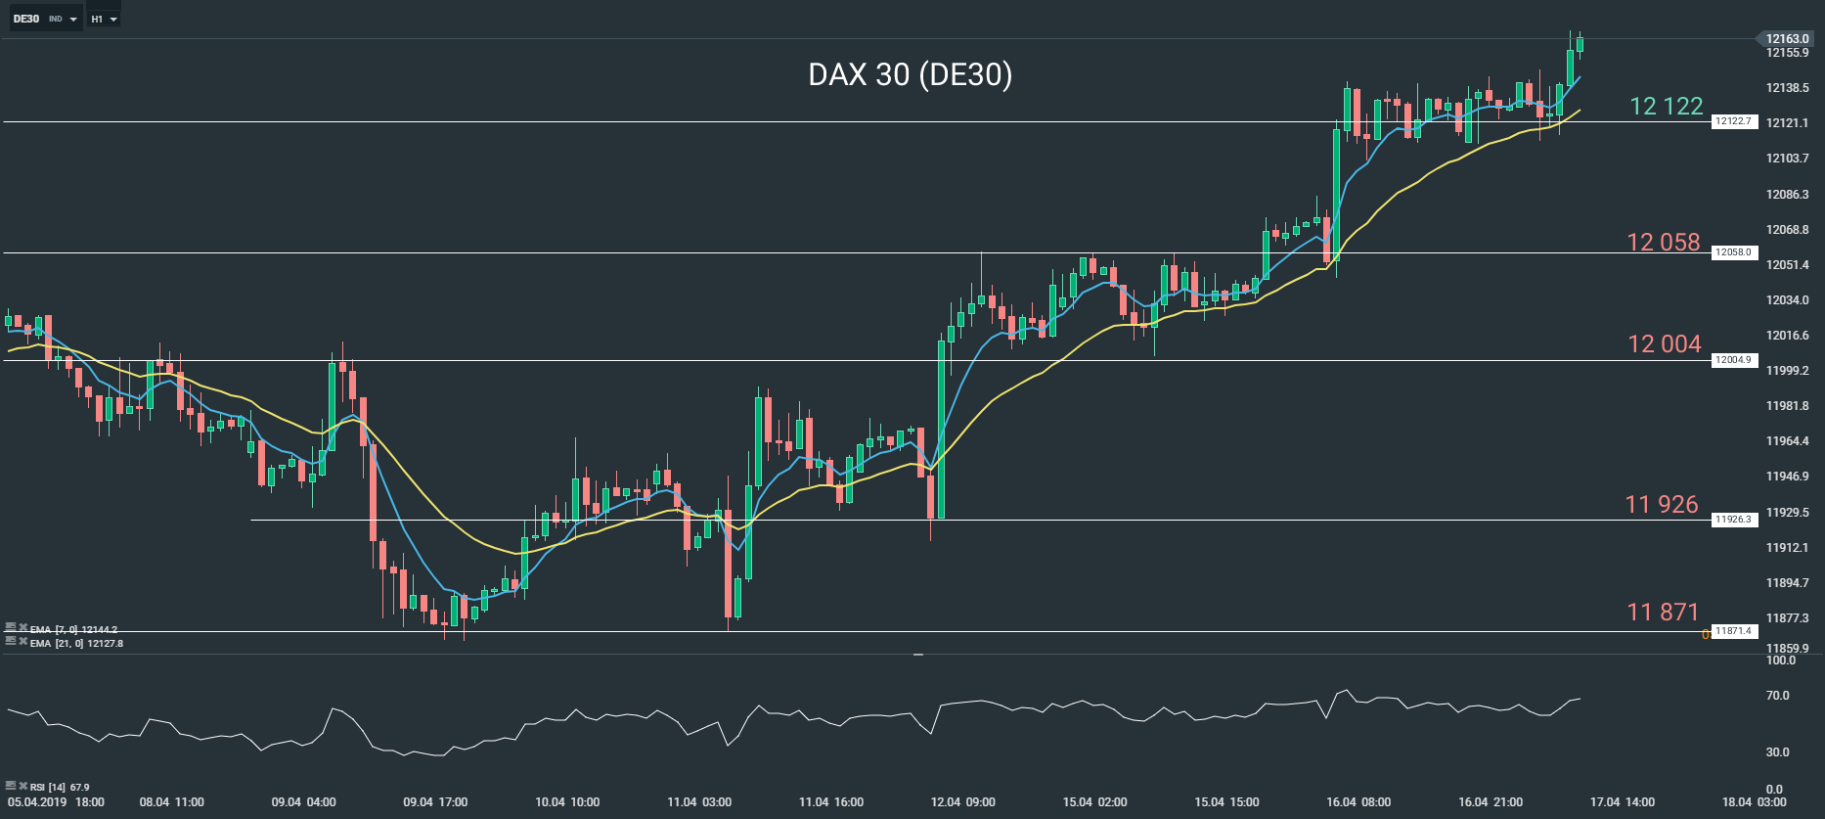Click the IND instrument type badge
Viewport: 1825px width, 819px height.
(x=56, y=18)
